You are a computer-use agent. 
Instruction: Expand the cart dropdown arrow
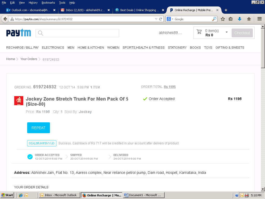pos(227,32)
